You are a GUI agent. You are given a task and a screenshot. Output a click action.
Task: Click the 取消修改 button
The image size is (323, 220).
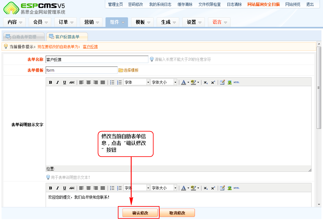tap(177, 213)
